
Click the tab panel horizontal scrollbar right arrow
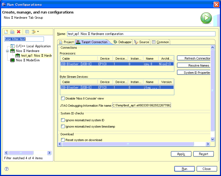pyautogui.click(x=208, y=144)
